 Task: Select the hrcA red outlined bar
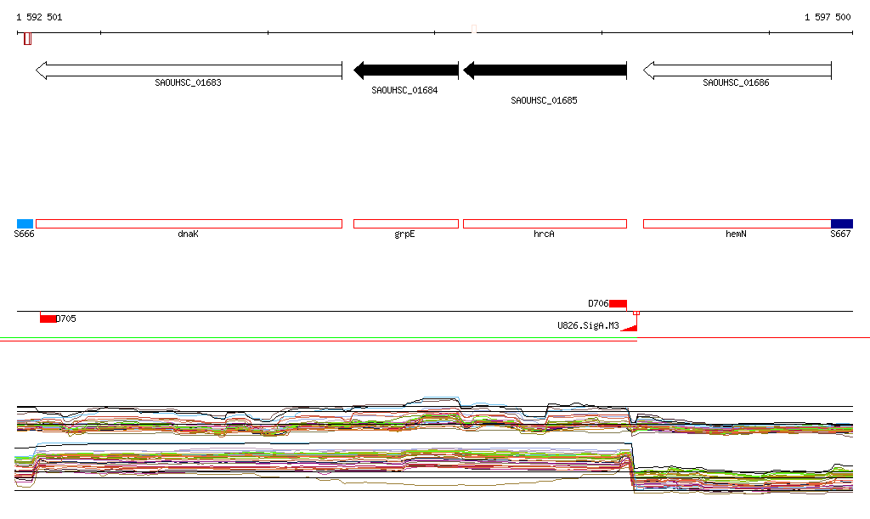545,224
